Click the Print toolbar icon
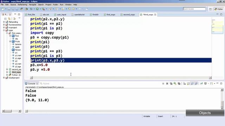The image size is (225, 126). pyautogui.click(x=17, y=9)
